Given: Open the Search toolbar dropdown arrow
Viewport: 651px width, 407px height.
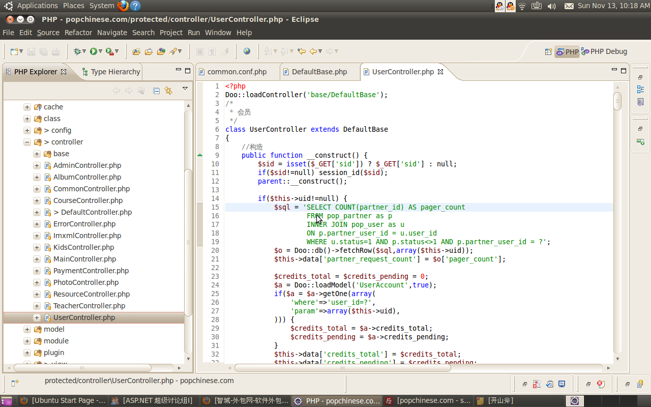Looking at the screenshot, I should tap(181, 51).
